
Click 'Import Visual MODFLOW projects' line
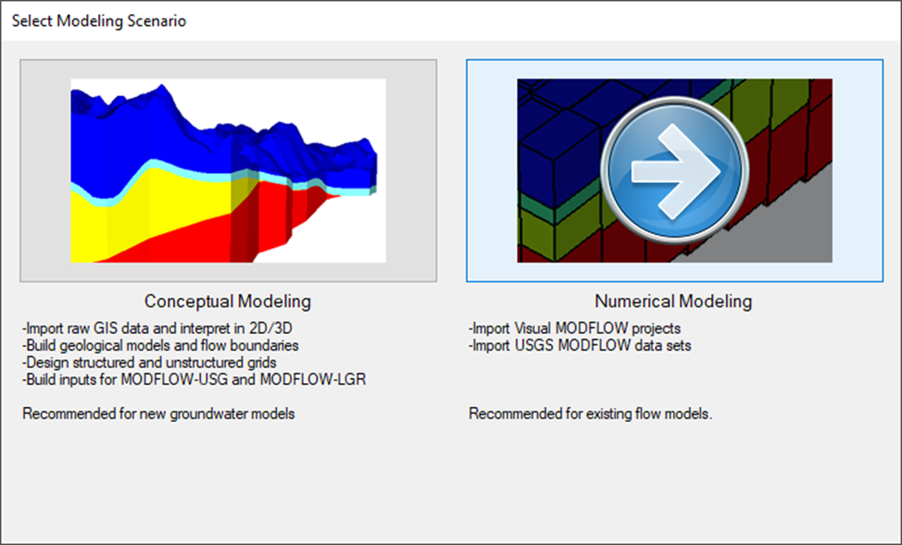pyautogui.click(x=575, y=328)
